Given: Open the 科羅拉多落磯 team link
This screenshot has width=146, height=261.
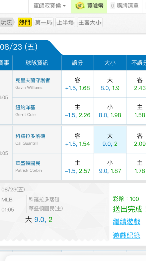Looking at the screenshot, I should (x=30, y=136).
